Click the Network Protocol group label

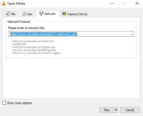click(x=19, y=22)
